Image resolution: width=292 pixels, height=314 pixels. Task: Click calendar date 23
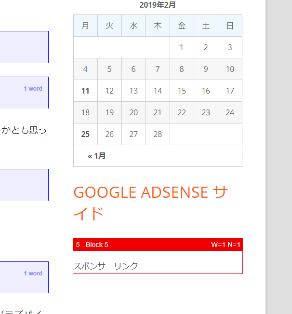pyautogui.click(x=206, y=112)
